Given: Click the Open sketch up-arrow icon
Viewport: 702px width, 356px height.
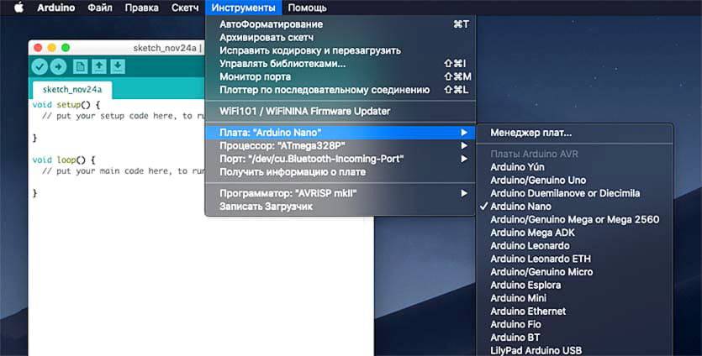Looking at the screenshot, I should tap(99, 67).
